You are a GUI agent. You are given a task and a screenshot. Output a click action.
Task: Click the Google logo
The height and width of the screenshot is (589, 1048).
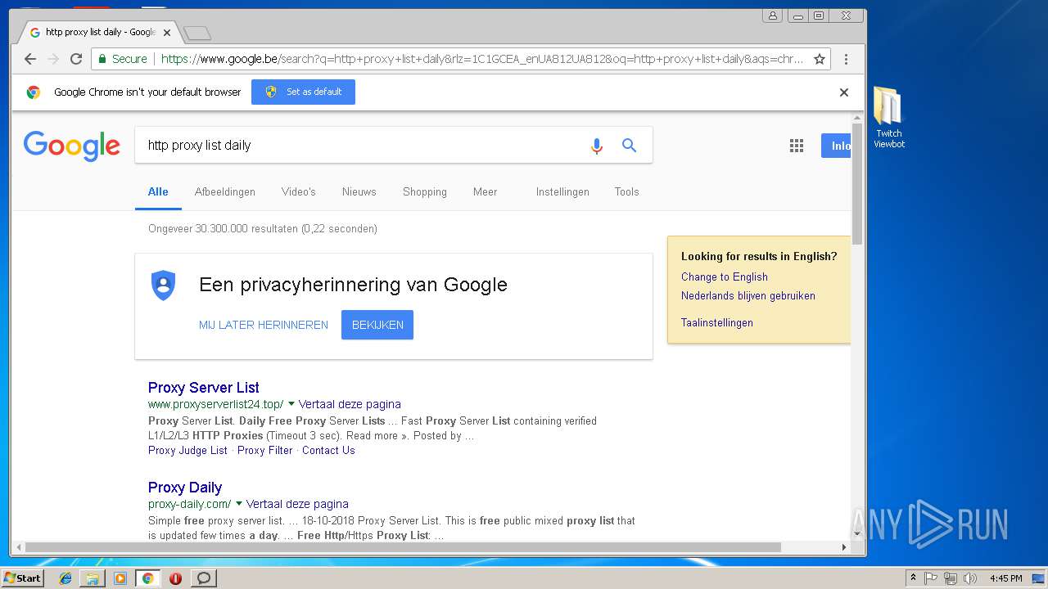click(x=72, y=146)
